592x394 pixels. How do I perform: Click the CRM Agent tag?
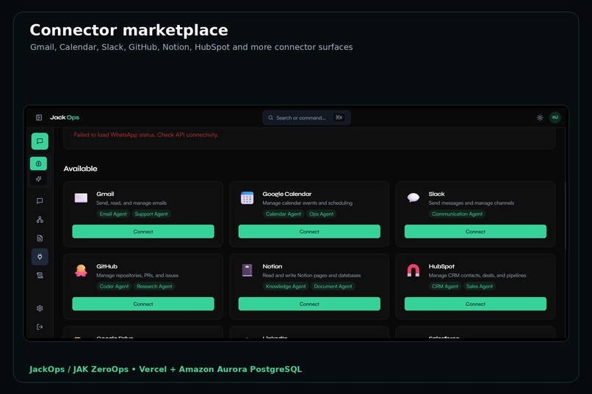pos(445,286)
